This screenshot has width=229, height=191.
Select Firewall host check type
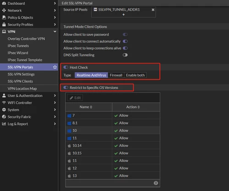(x=116, y=75)
